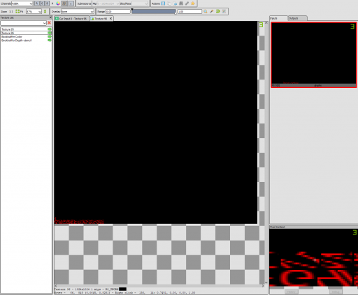Viewport: 358px width, 295px height.
Task: Open the zoom percentage dropdown
Action: (34, 11)
